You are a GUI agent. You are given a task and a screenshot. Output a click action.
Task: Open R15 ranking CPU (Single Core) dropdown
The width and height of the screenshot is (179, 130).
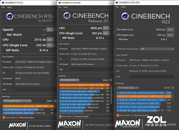(17, 101)
